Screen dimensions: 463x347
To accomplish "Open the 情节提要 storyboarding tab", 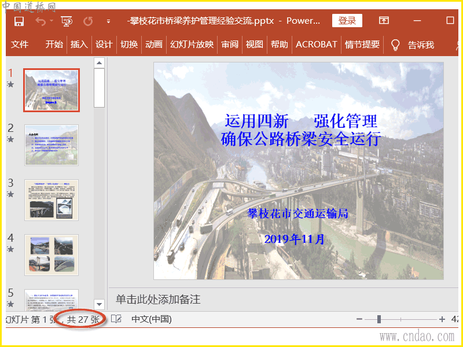I will pos(362,45).
